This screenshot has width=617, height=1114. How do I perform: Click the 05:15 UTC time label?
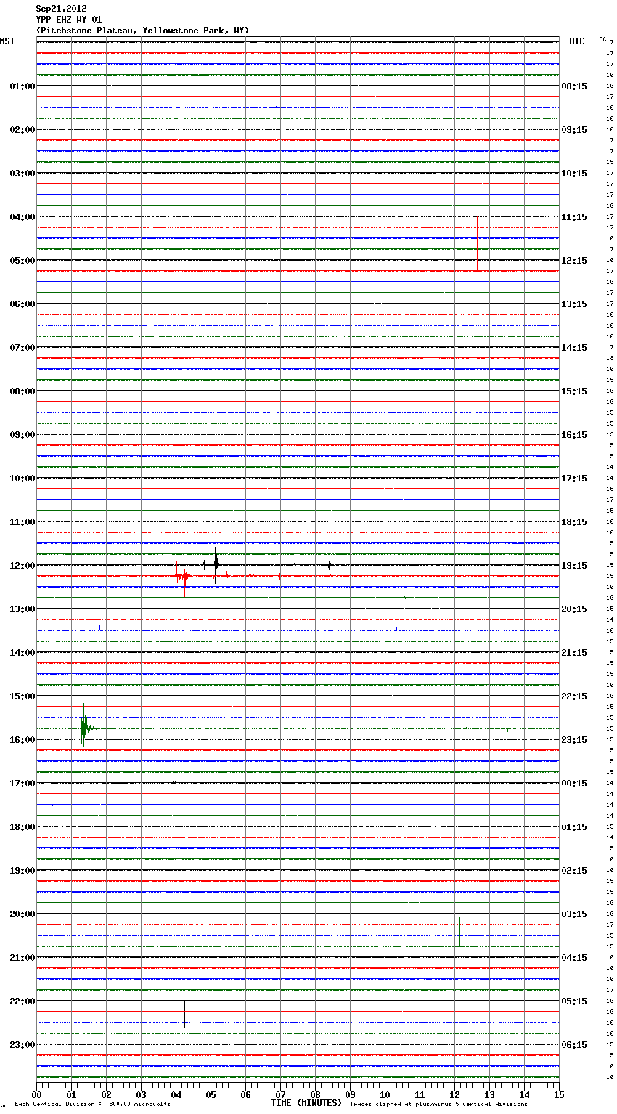(x=574, y=1001)
